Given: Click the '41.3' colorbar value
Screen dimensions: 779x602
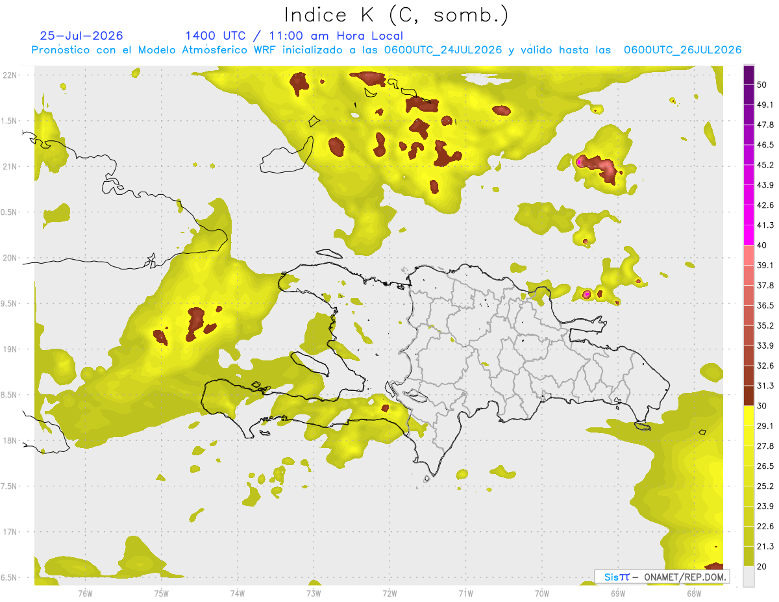Looking at the screenshot, I should [765, 225].
